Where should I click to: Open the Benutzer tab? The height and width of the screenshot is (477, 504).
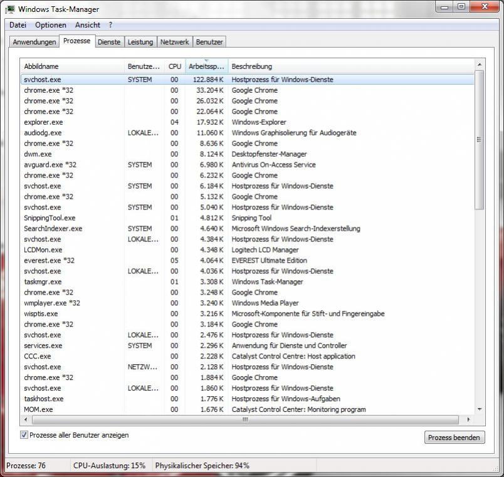pos(209,42)
